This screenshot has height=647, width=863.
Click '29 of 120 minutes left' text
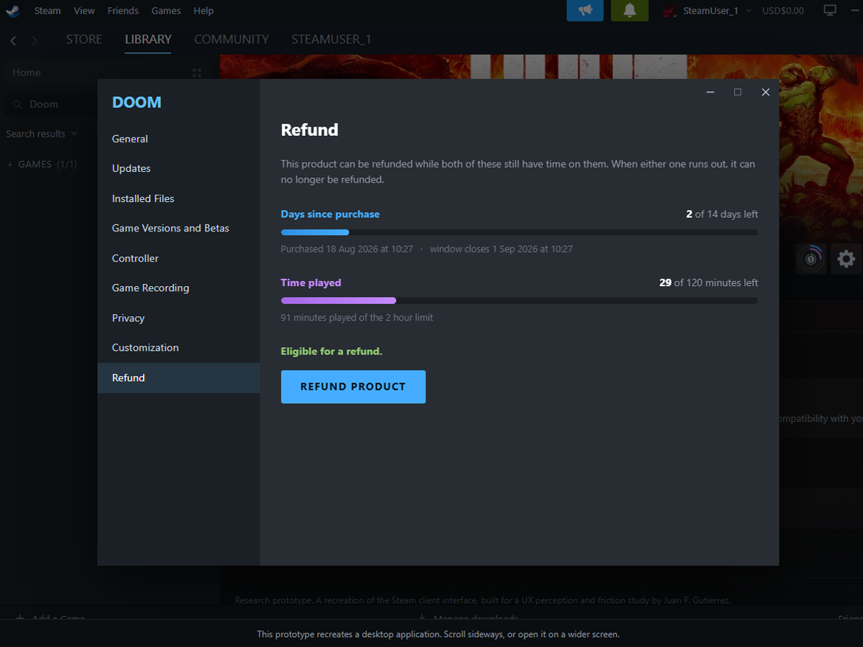(708, 283)
